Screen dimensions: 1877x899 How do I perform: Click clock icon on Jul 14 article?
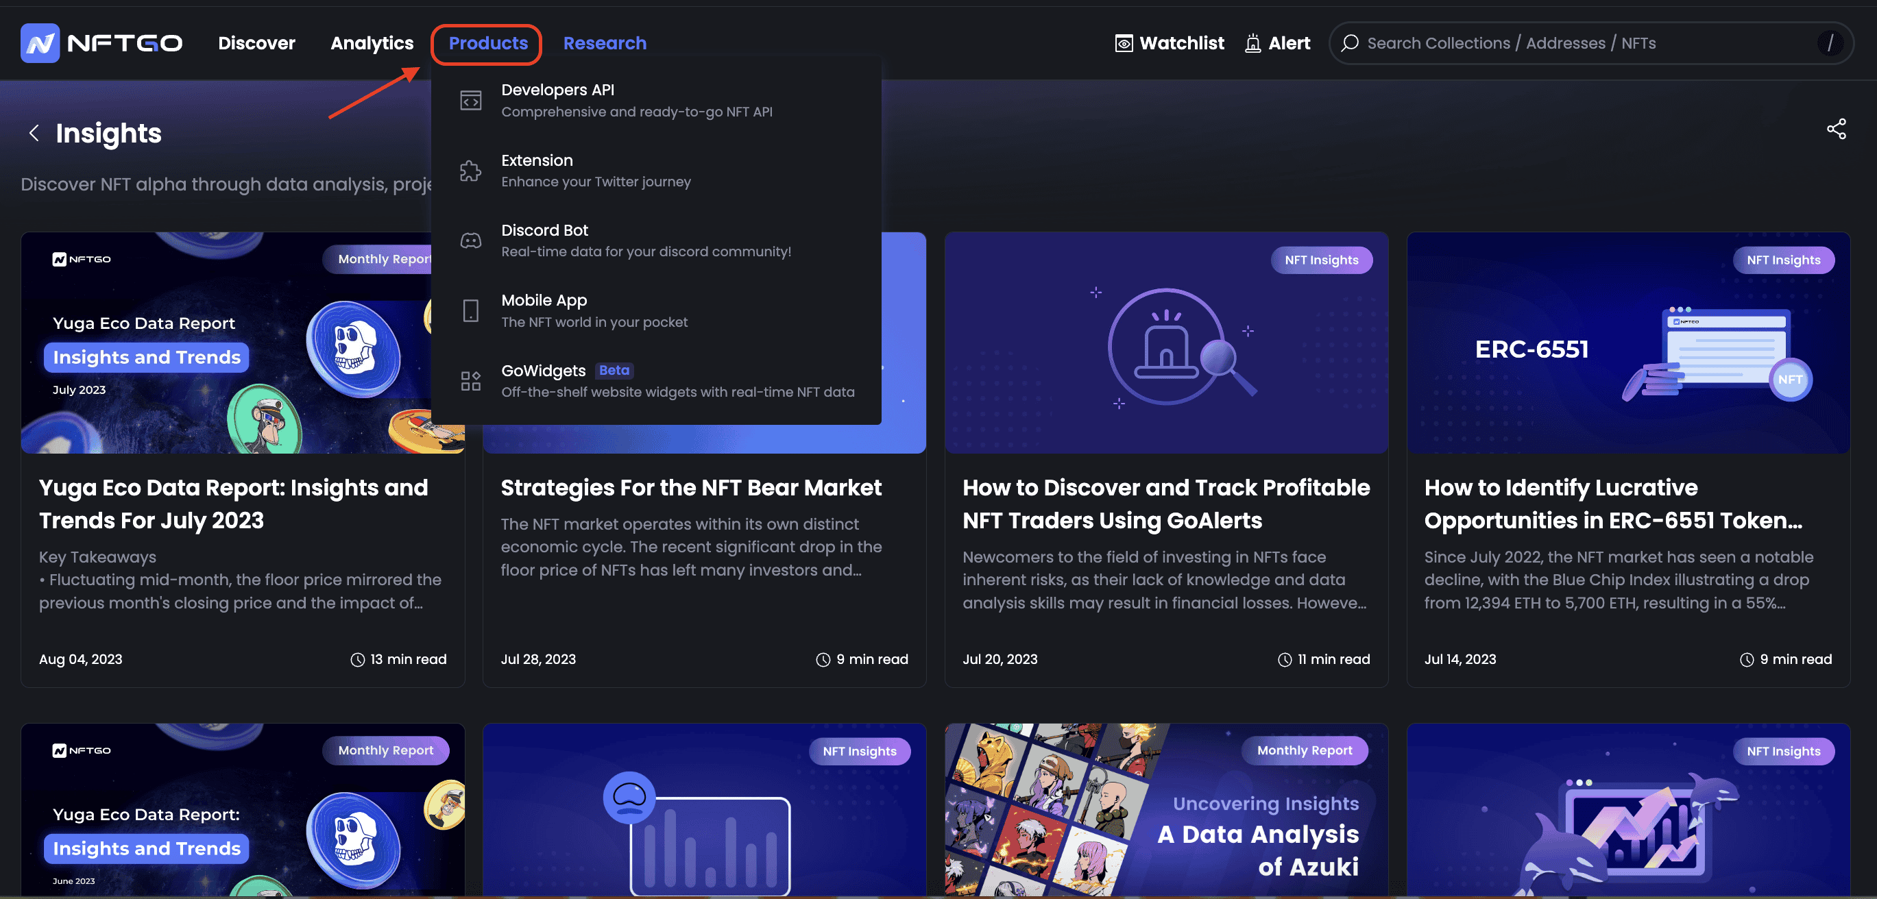(x=1747, y=659)
